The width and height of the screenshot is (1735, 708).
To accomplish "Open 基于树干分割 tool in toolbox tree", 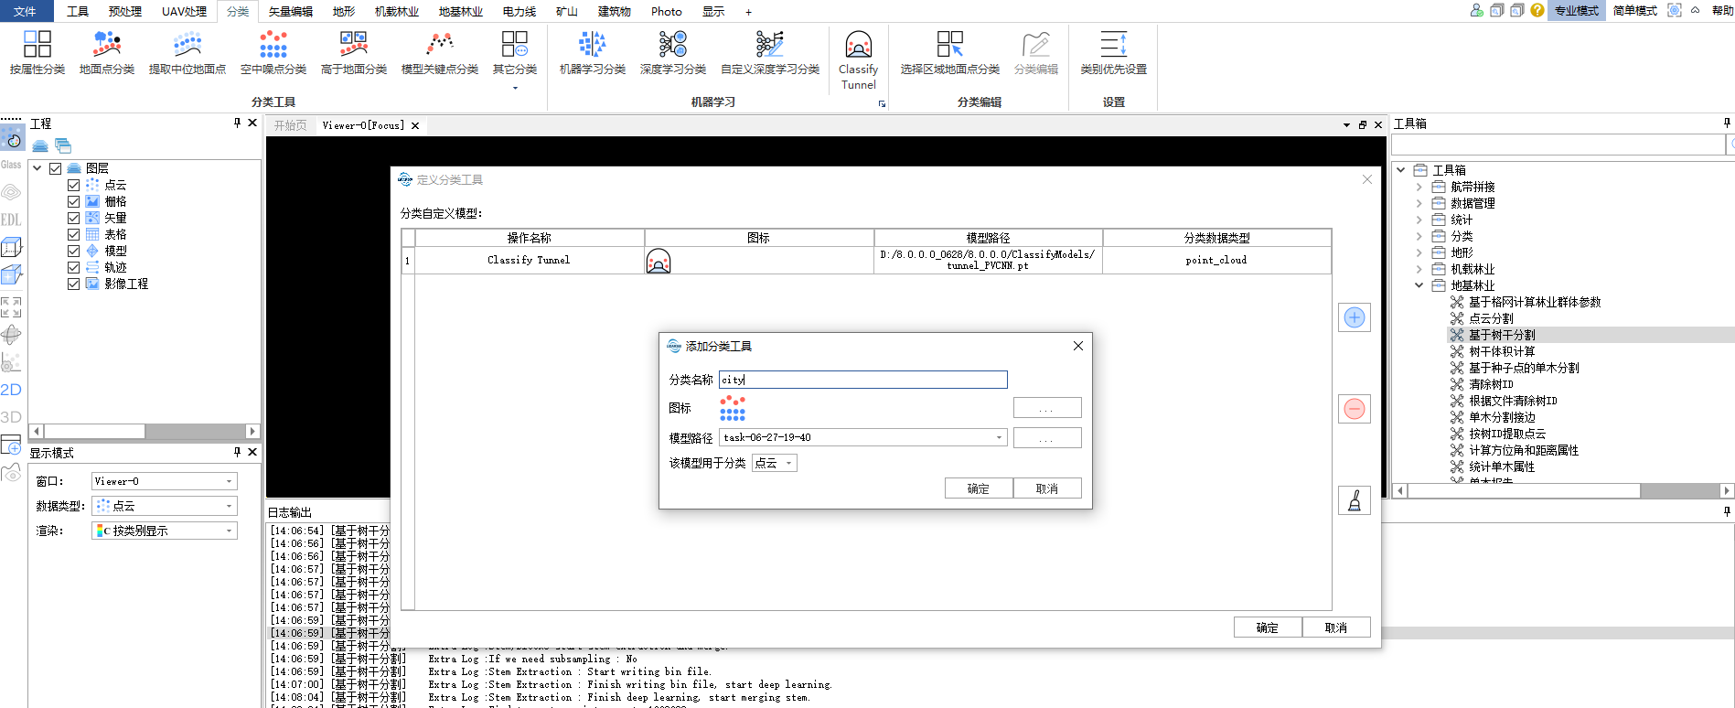I will pos(1502,335).
